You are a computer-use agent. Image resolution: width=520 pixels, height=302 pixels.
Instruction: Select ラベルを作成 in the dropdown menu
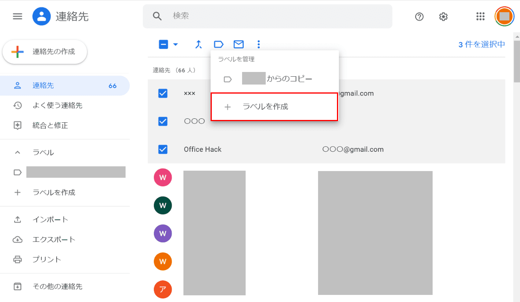pos(274,107)
